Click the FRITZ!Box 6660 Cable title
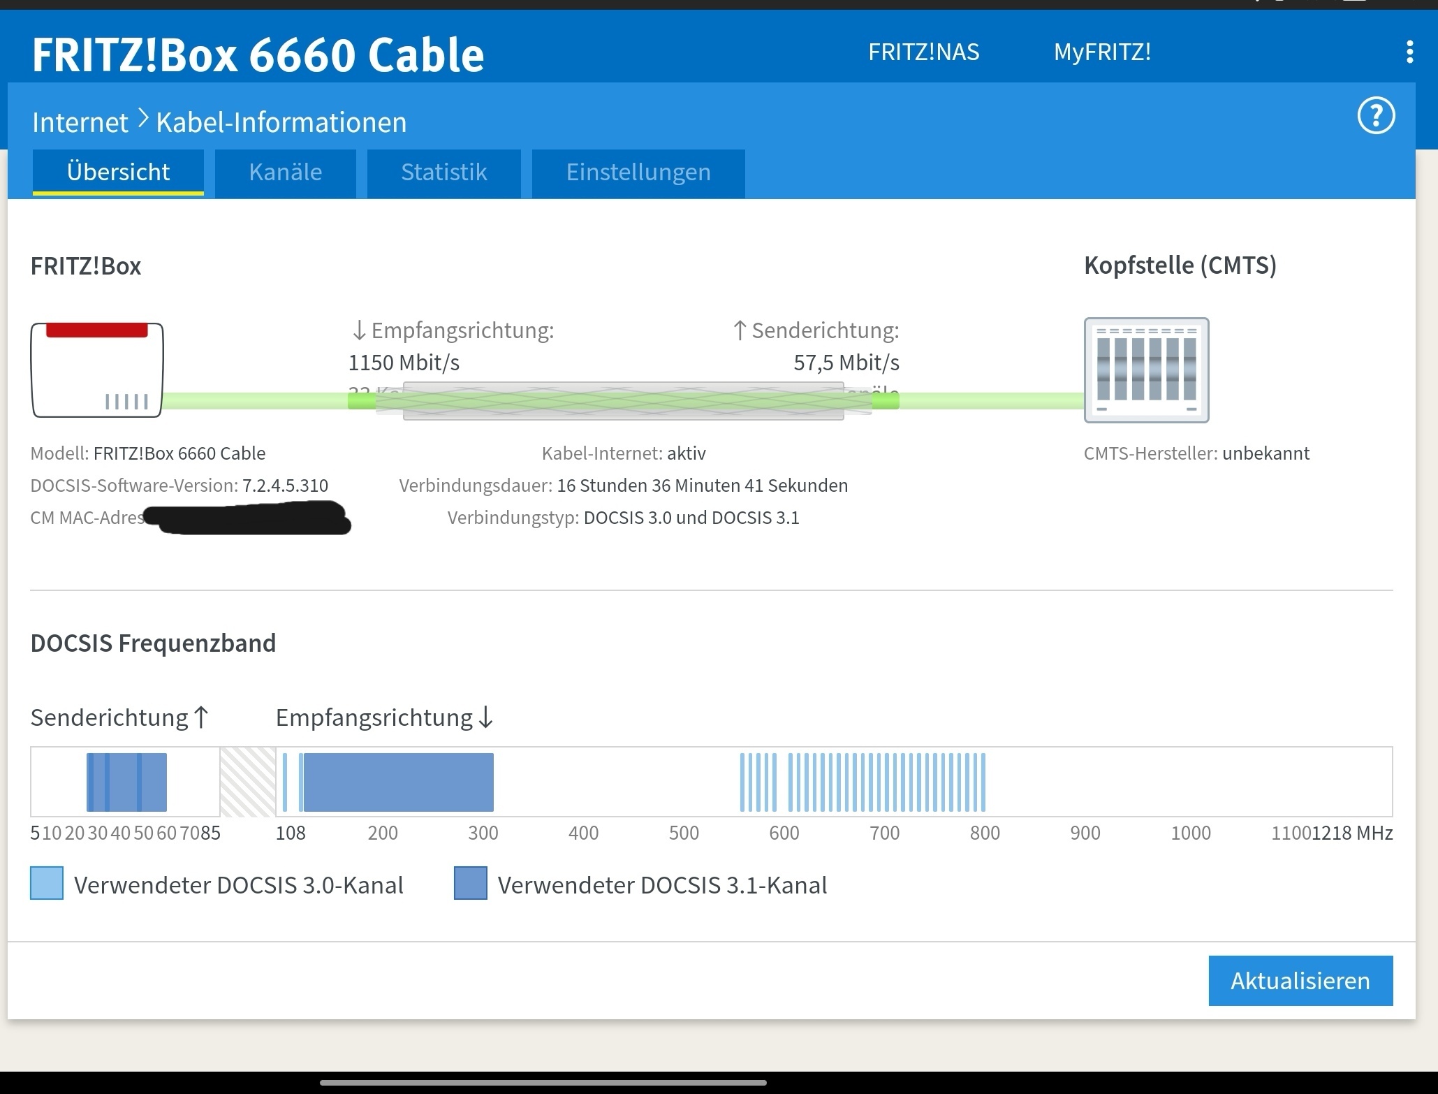The width and height of the screenshot is (1438, 1094). coord(258,54)
